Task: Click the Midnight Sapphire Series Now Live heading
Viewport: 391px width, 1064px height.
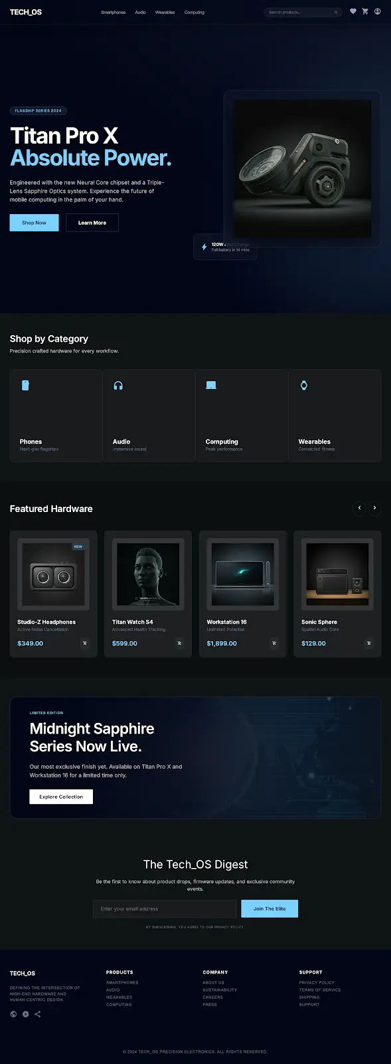Action: click(x=92, y=737)
